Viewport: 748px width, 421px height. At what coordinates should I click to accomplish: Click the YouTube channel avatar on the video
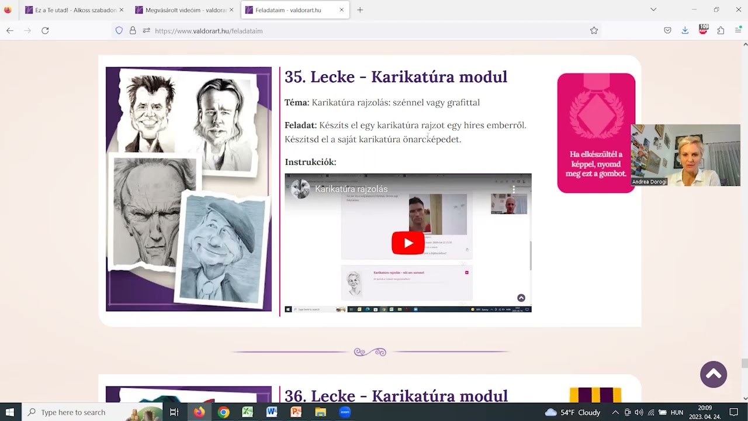[300, 189]
